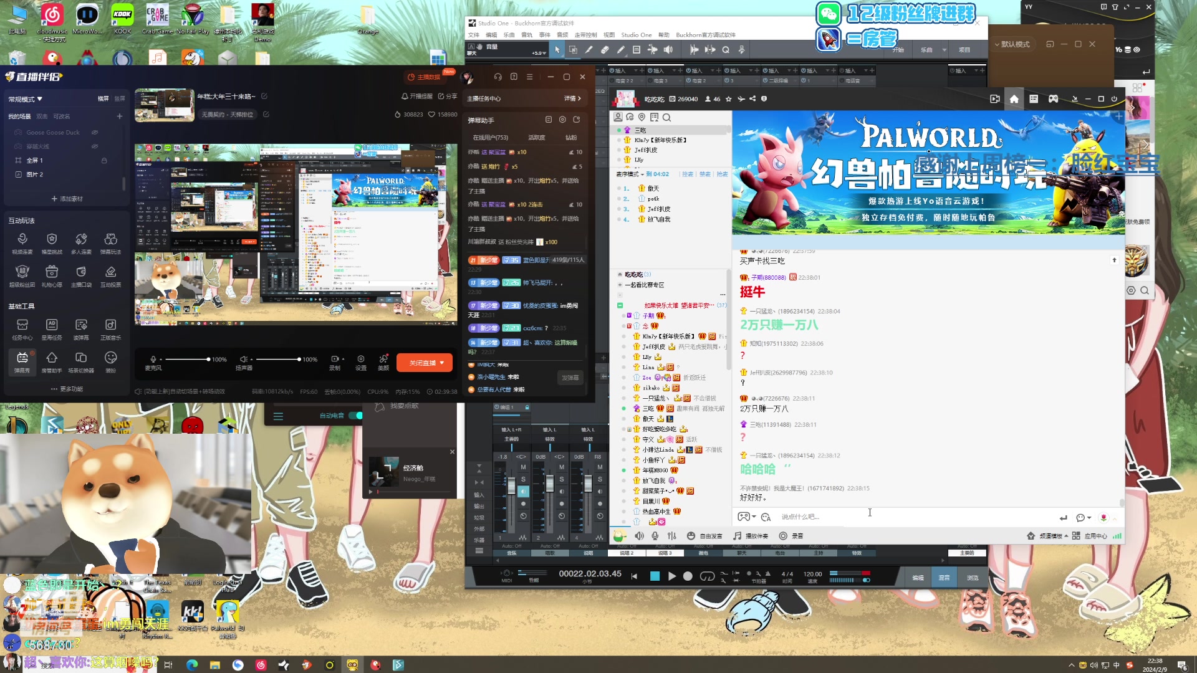The height and width of the screenshot is (673, 1197).
Task: Open the chat bubble options dropdown in YY
Action: (1089, 518)
